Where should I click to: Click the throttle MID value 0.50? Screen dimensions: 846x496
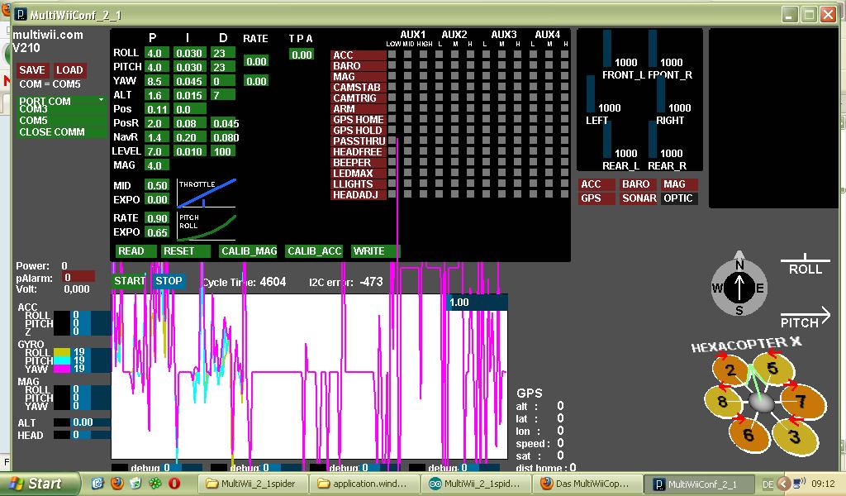point(157,185)
